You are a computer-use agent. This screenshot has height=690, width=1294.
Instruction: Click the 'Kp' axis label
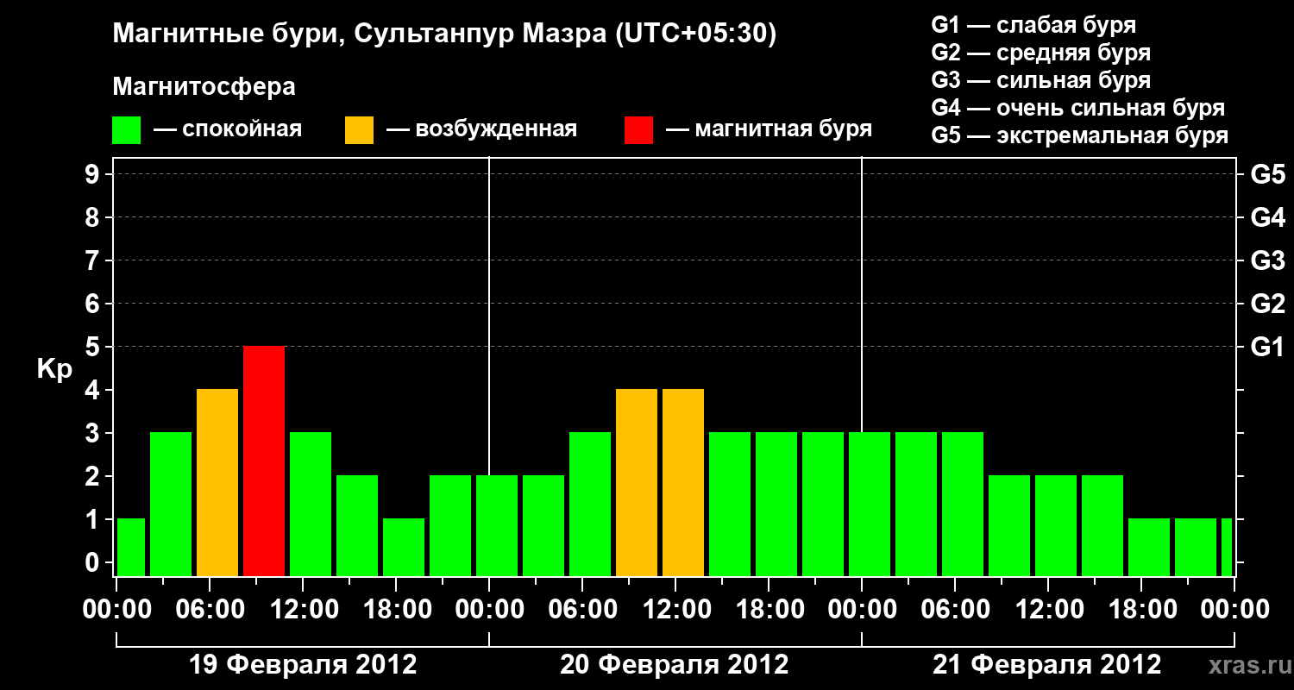point(54,369)
